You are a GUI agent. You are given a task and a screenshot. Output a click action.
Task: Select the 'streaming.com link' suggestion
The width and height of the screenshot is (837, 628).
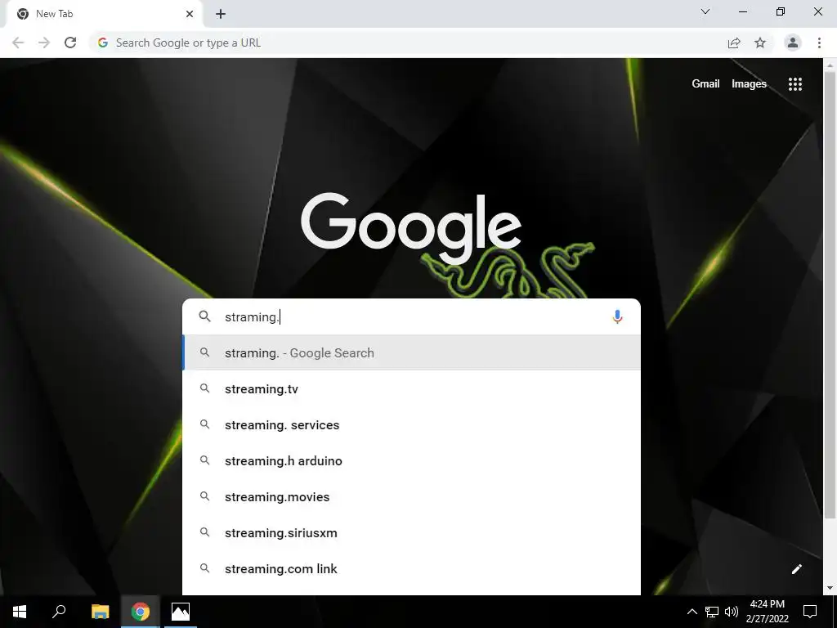click(x=412, y=569)
